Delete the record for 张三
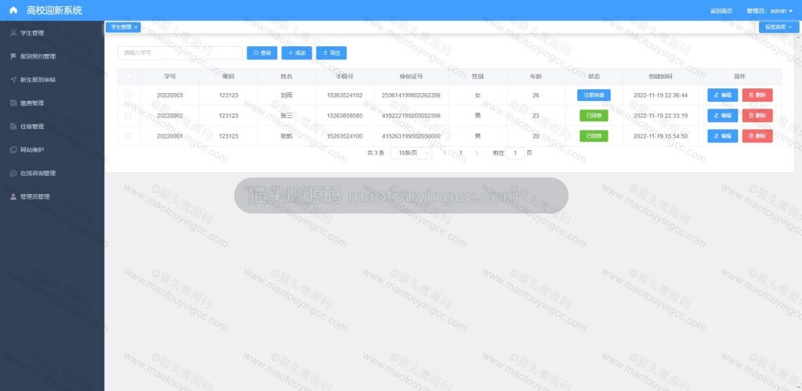Viewport: 802px width, 391px height. pyautogui.click(x=757, y=116)
